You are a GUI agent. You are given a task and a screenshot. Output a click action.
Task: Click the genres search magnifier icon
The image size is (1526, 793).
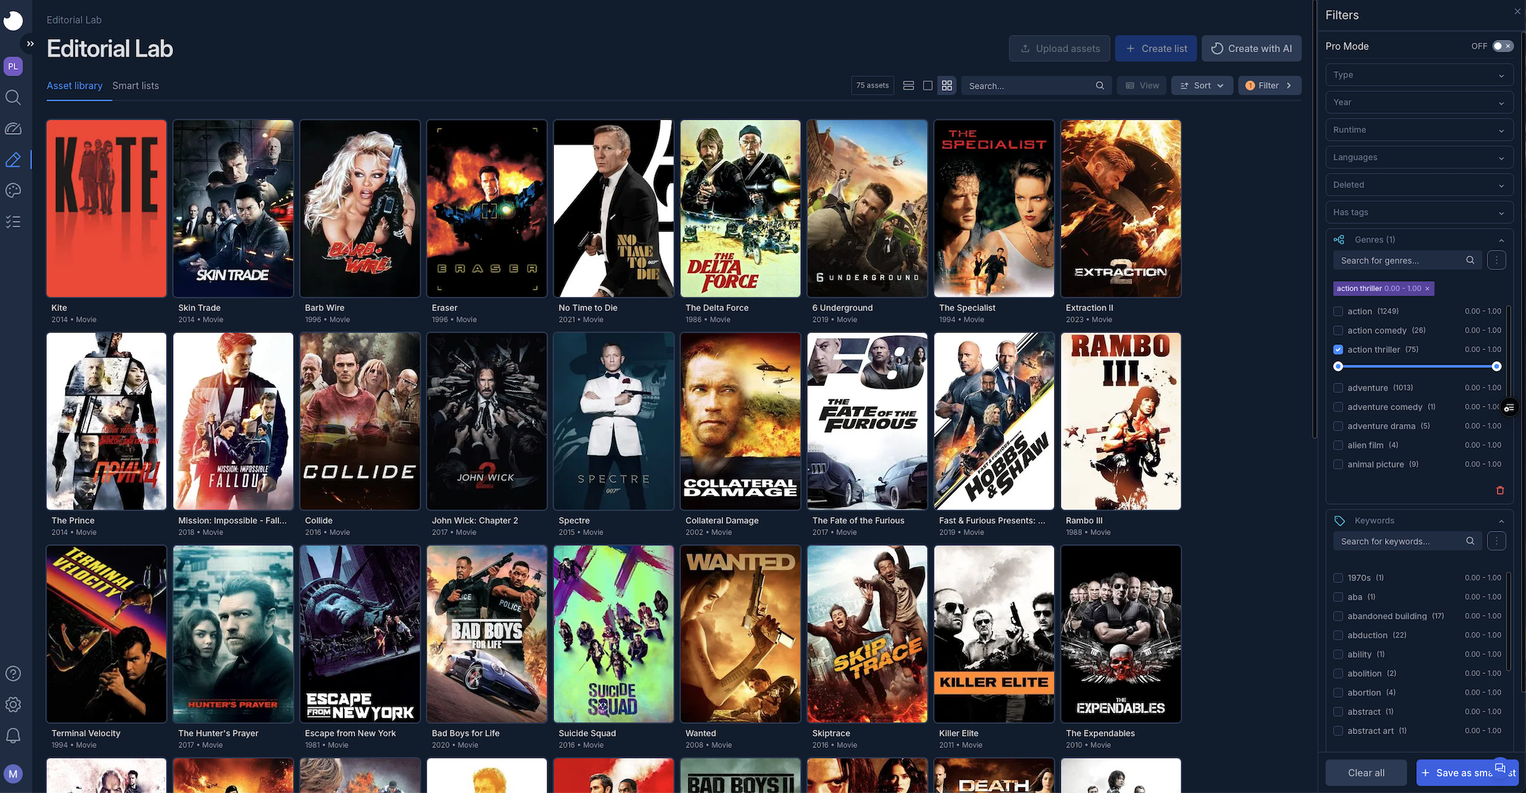coord(1470,260)
